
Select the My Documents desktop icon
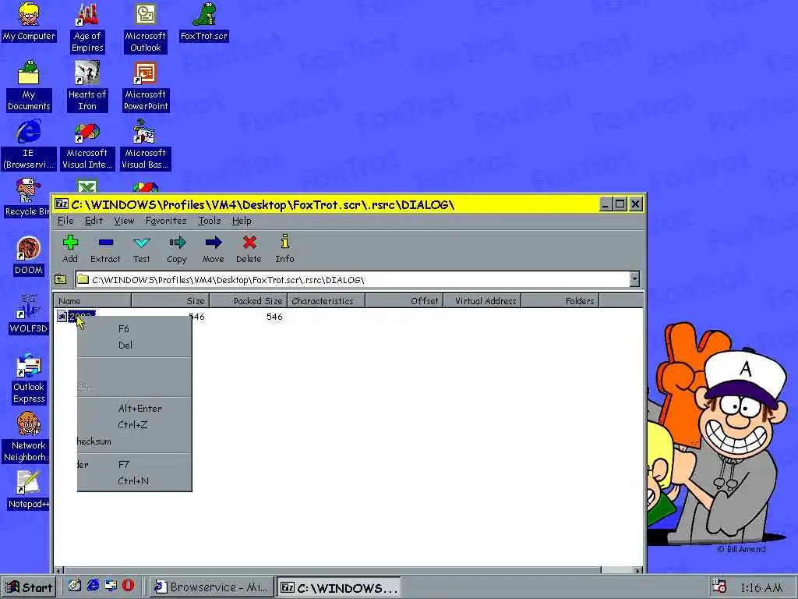coord(29,86)
